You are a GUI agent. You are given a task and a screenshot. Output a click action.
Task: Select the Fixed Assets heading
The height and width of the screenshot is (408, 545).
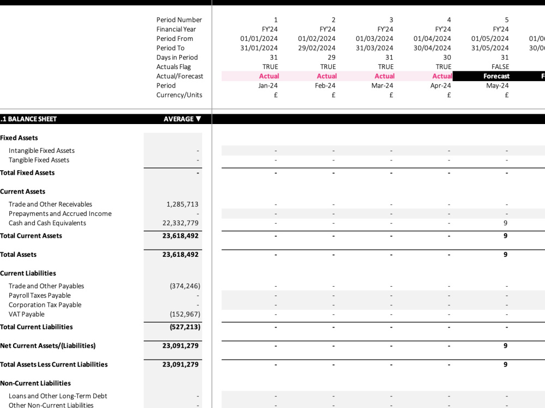tap(19, 138)
